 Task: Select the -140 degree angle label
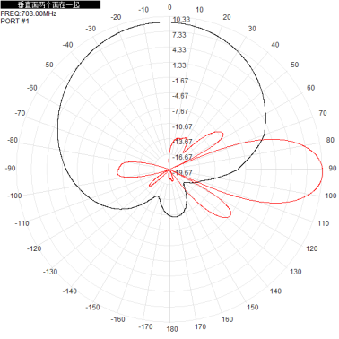point(70,291)
